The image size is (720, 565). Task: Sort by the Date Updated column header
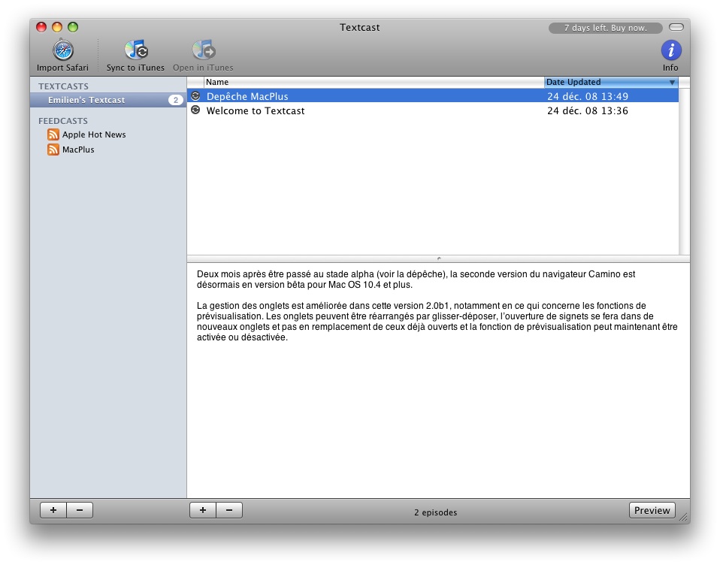click(x=611, y=82)
